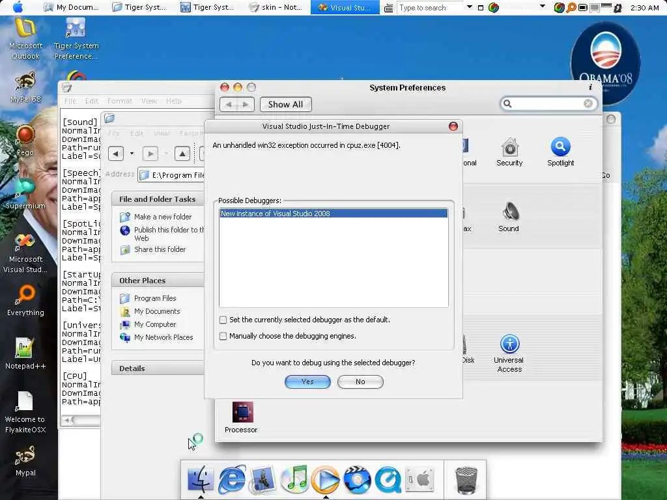This screenshot has height=500, width=667.
Task: Check Set currently selected debugger as default
Action: coord(223,319)
